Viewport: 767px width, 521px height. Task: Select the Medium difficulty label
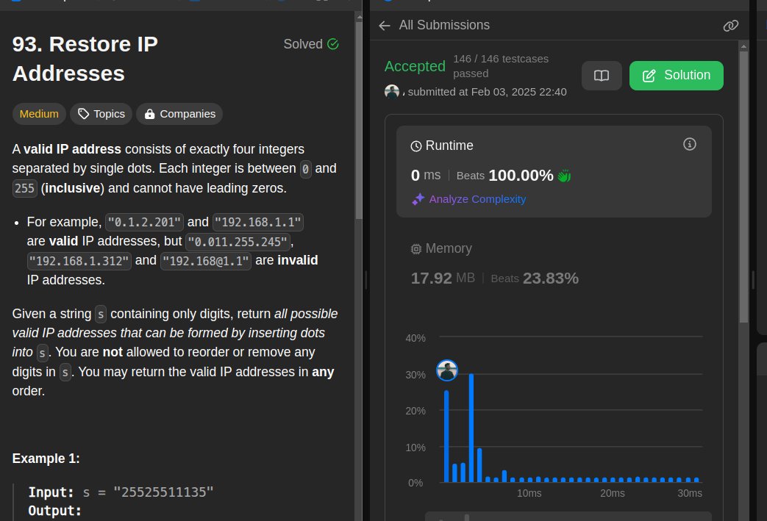point(39,113)
